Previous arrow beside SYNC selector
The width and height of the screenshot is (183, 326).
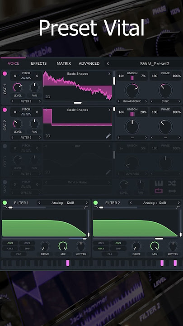pyautogui.click(x=152, y=101)
